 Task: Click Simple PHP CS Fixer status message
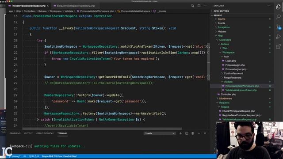coord(59,156)
